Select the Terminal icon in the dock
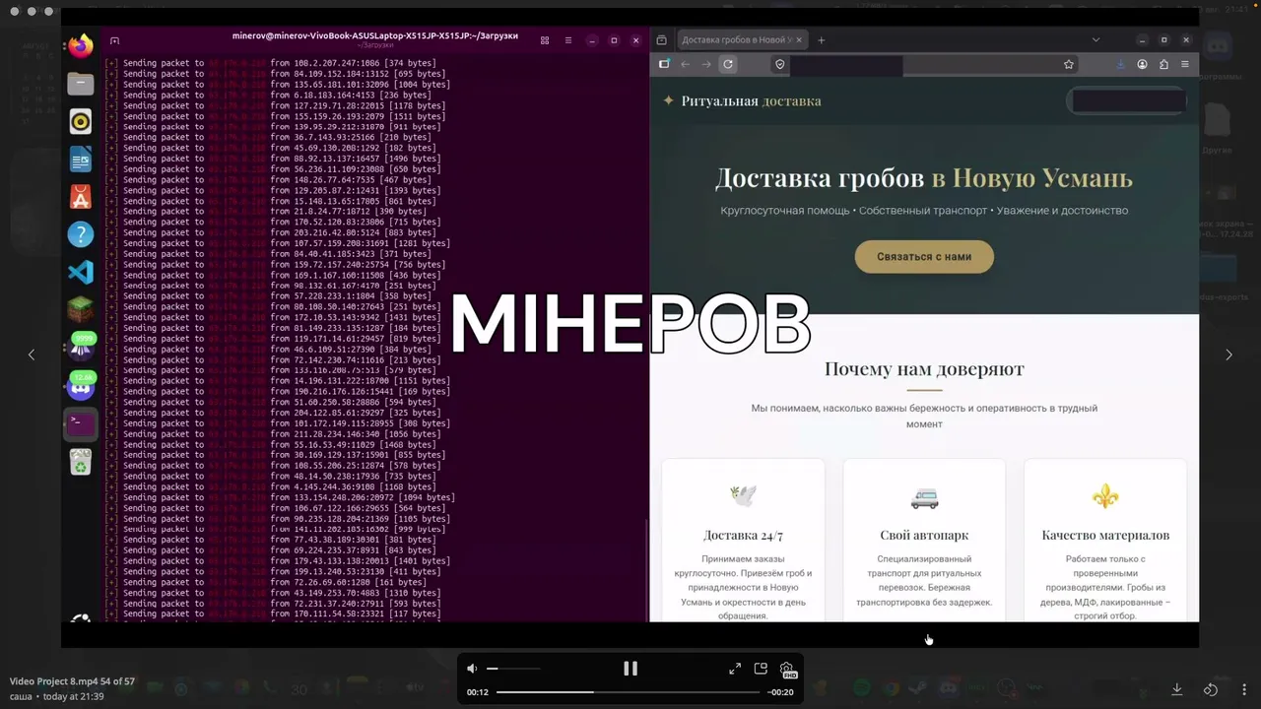The width and height of the screenshot is (1261, 709). [x=81, y=423]
